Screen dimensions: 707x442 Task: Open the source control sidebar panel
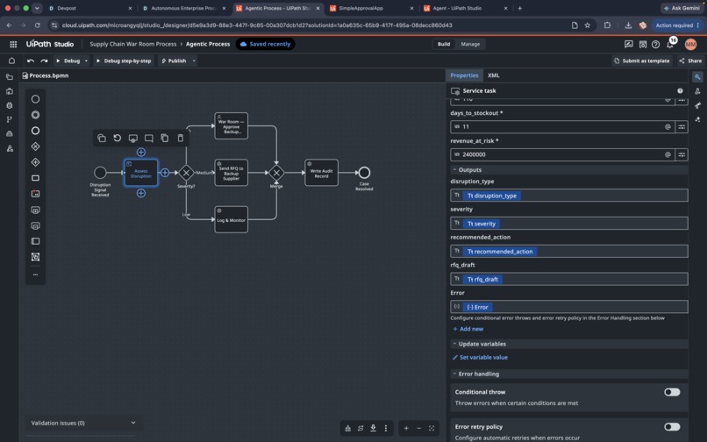pyautogui.click(x=10, y=119)
